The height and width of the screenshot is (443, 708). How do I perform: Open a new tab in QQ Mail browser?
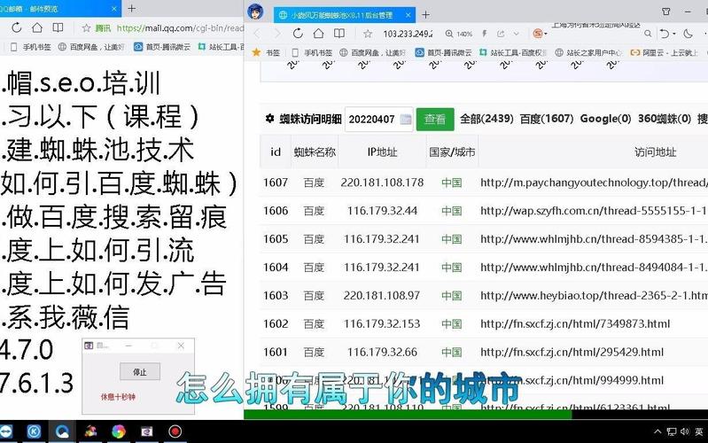(x=131, y=8)
